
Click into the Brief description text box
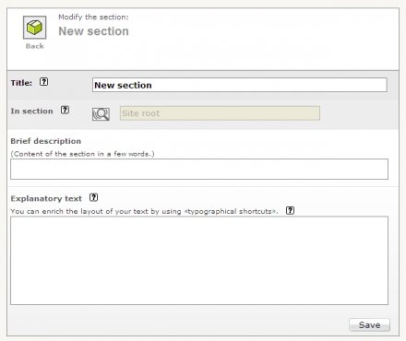199,169
